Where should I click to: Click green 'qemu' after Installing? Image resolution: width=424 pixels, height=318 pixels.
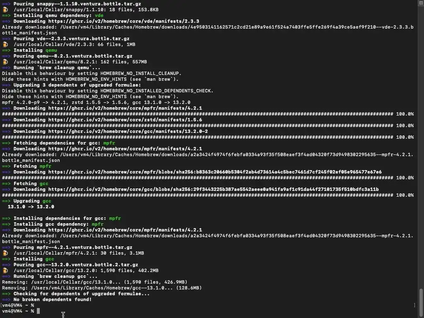click(x=51, y=50)
